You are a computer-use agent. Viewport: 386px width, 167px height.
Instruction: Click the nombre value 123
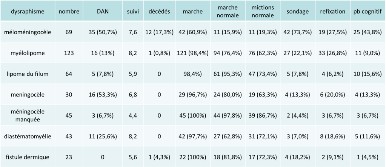(x=69, y=53)
